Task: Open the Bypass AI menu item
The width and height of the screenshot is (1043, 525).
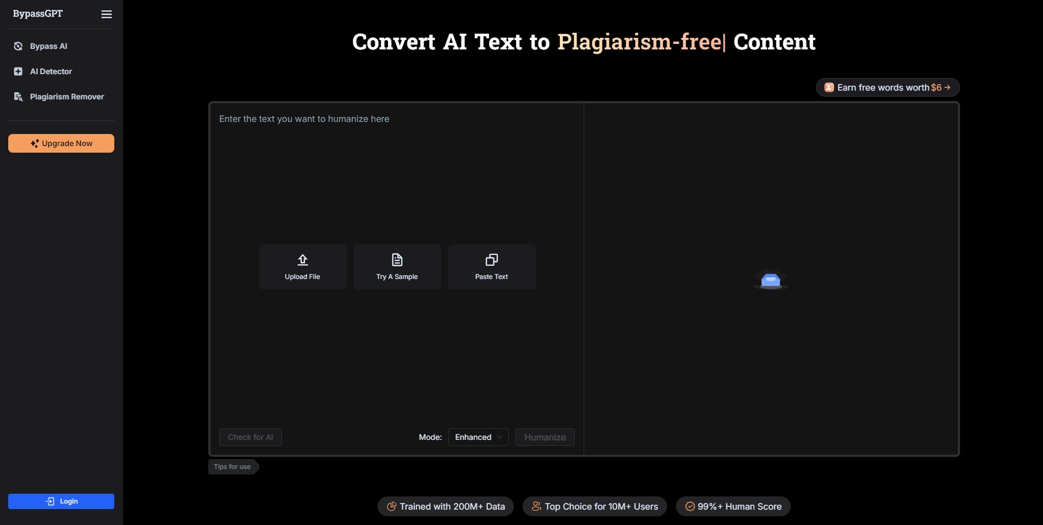Action: point(61,46)
